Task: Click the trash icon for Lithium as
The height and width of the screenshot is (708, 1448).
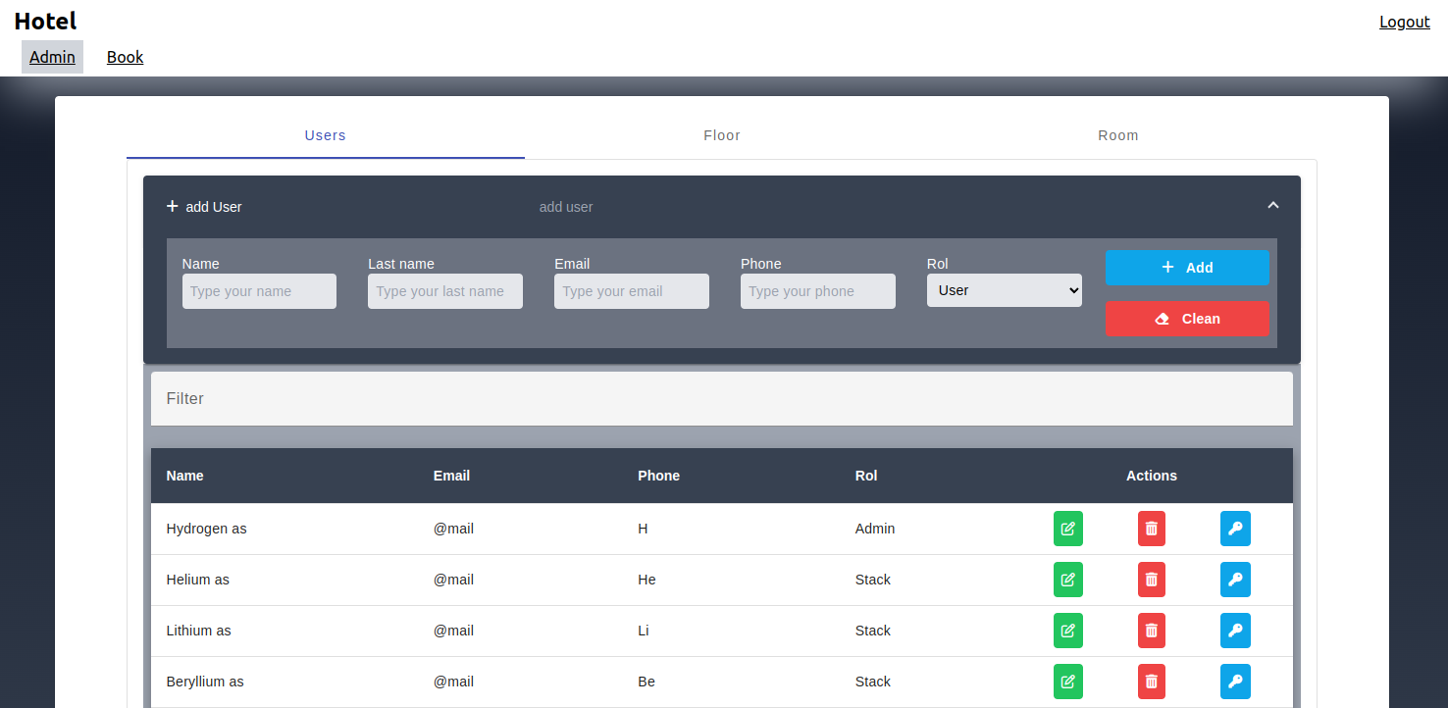Action: coord(1151,631)
